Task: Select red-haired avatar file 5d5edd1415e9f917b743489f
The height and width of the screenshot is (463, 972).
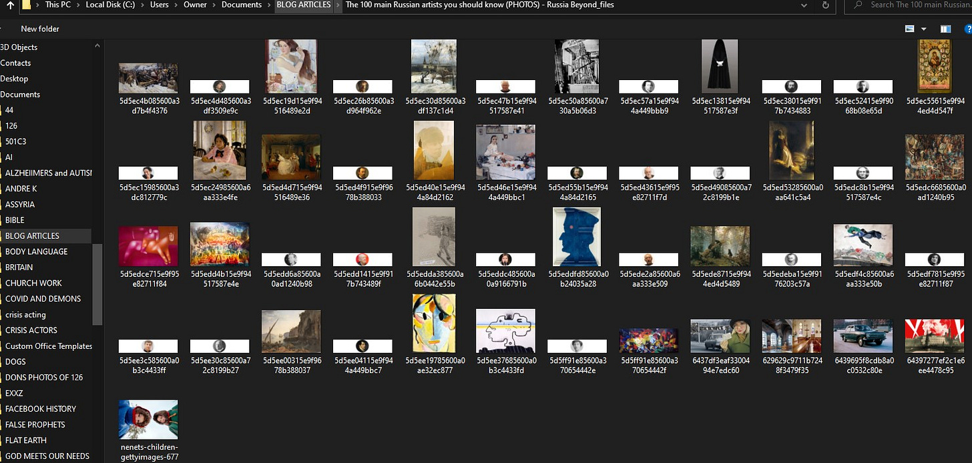Action: (362, 260)
